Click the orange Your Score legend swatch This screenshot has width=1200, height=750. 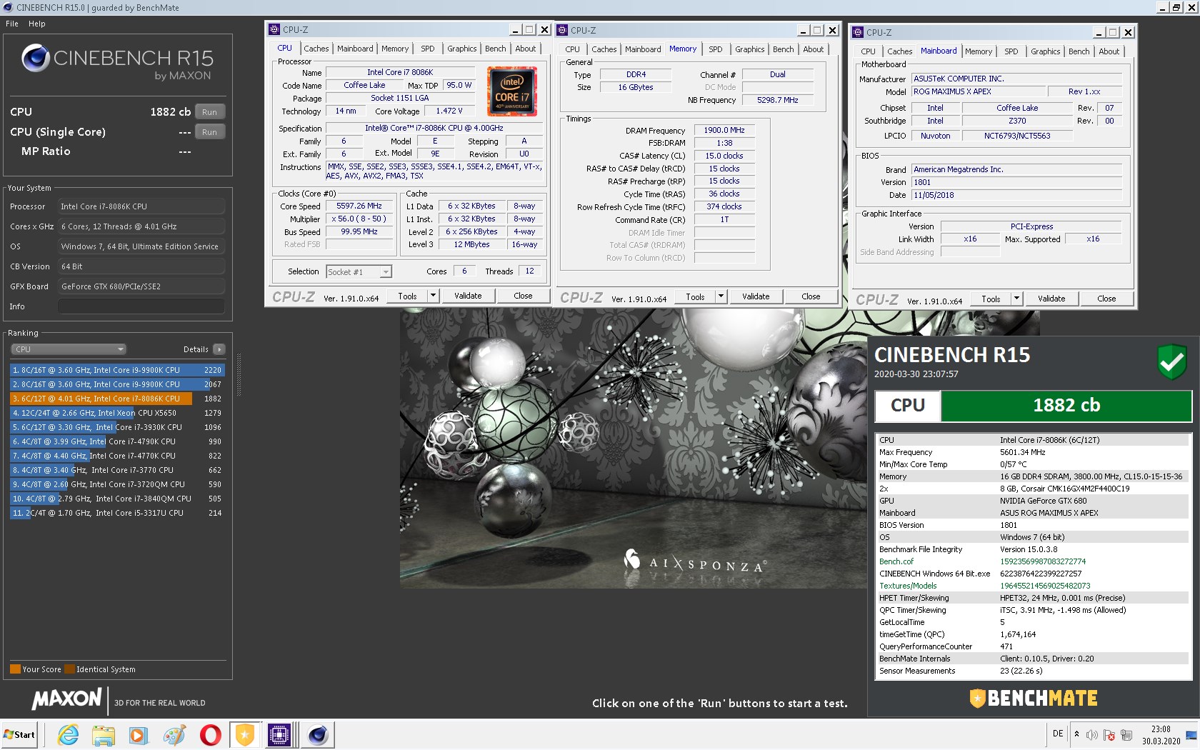point(15,669)
